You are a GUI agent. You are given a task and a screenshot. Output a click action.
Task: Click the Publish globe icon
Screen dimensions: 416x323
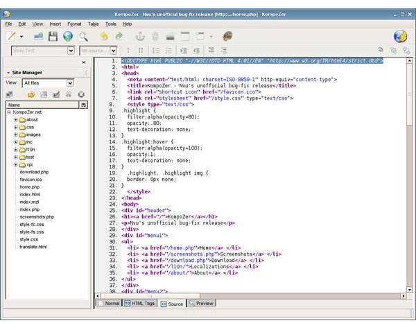[68, 36]
